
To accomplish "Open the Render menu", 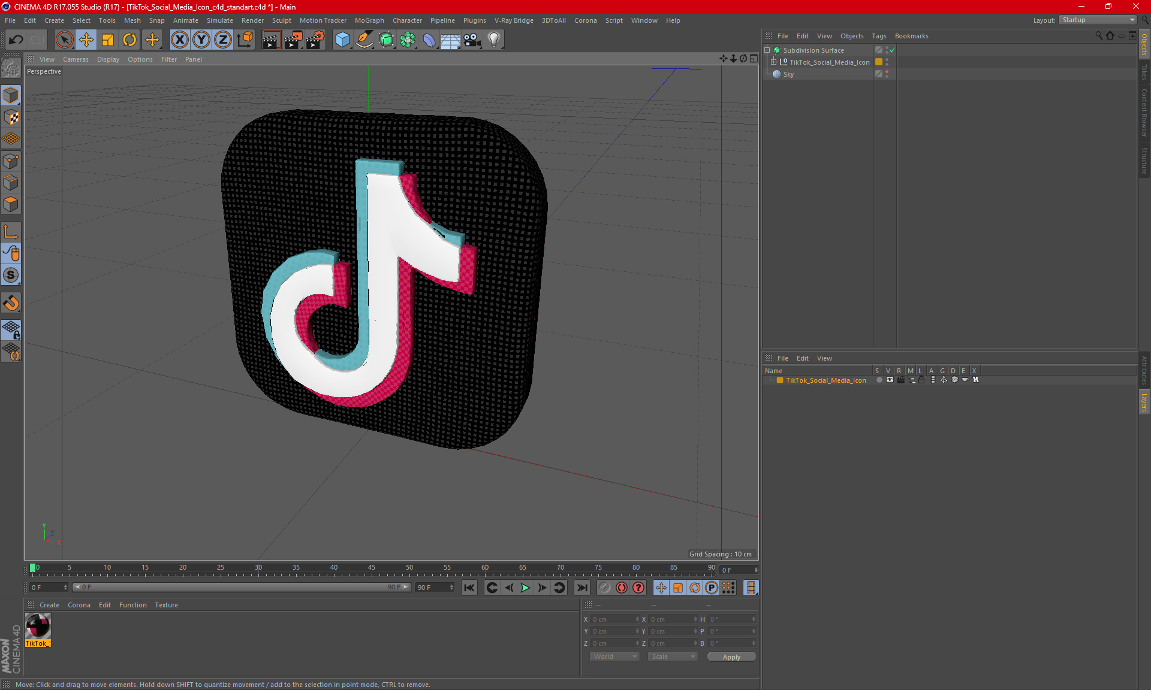I will [252, 20].
